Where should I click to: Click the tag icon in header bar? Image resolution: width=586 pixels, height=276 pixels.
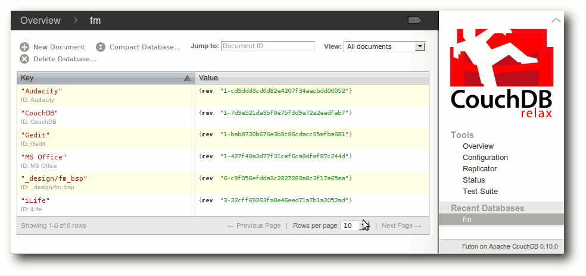(x=414, y=21)
